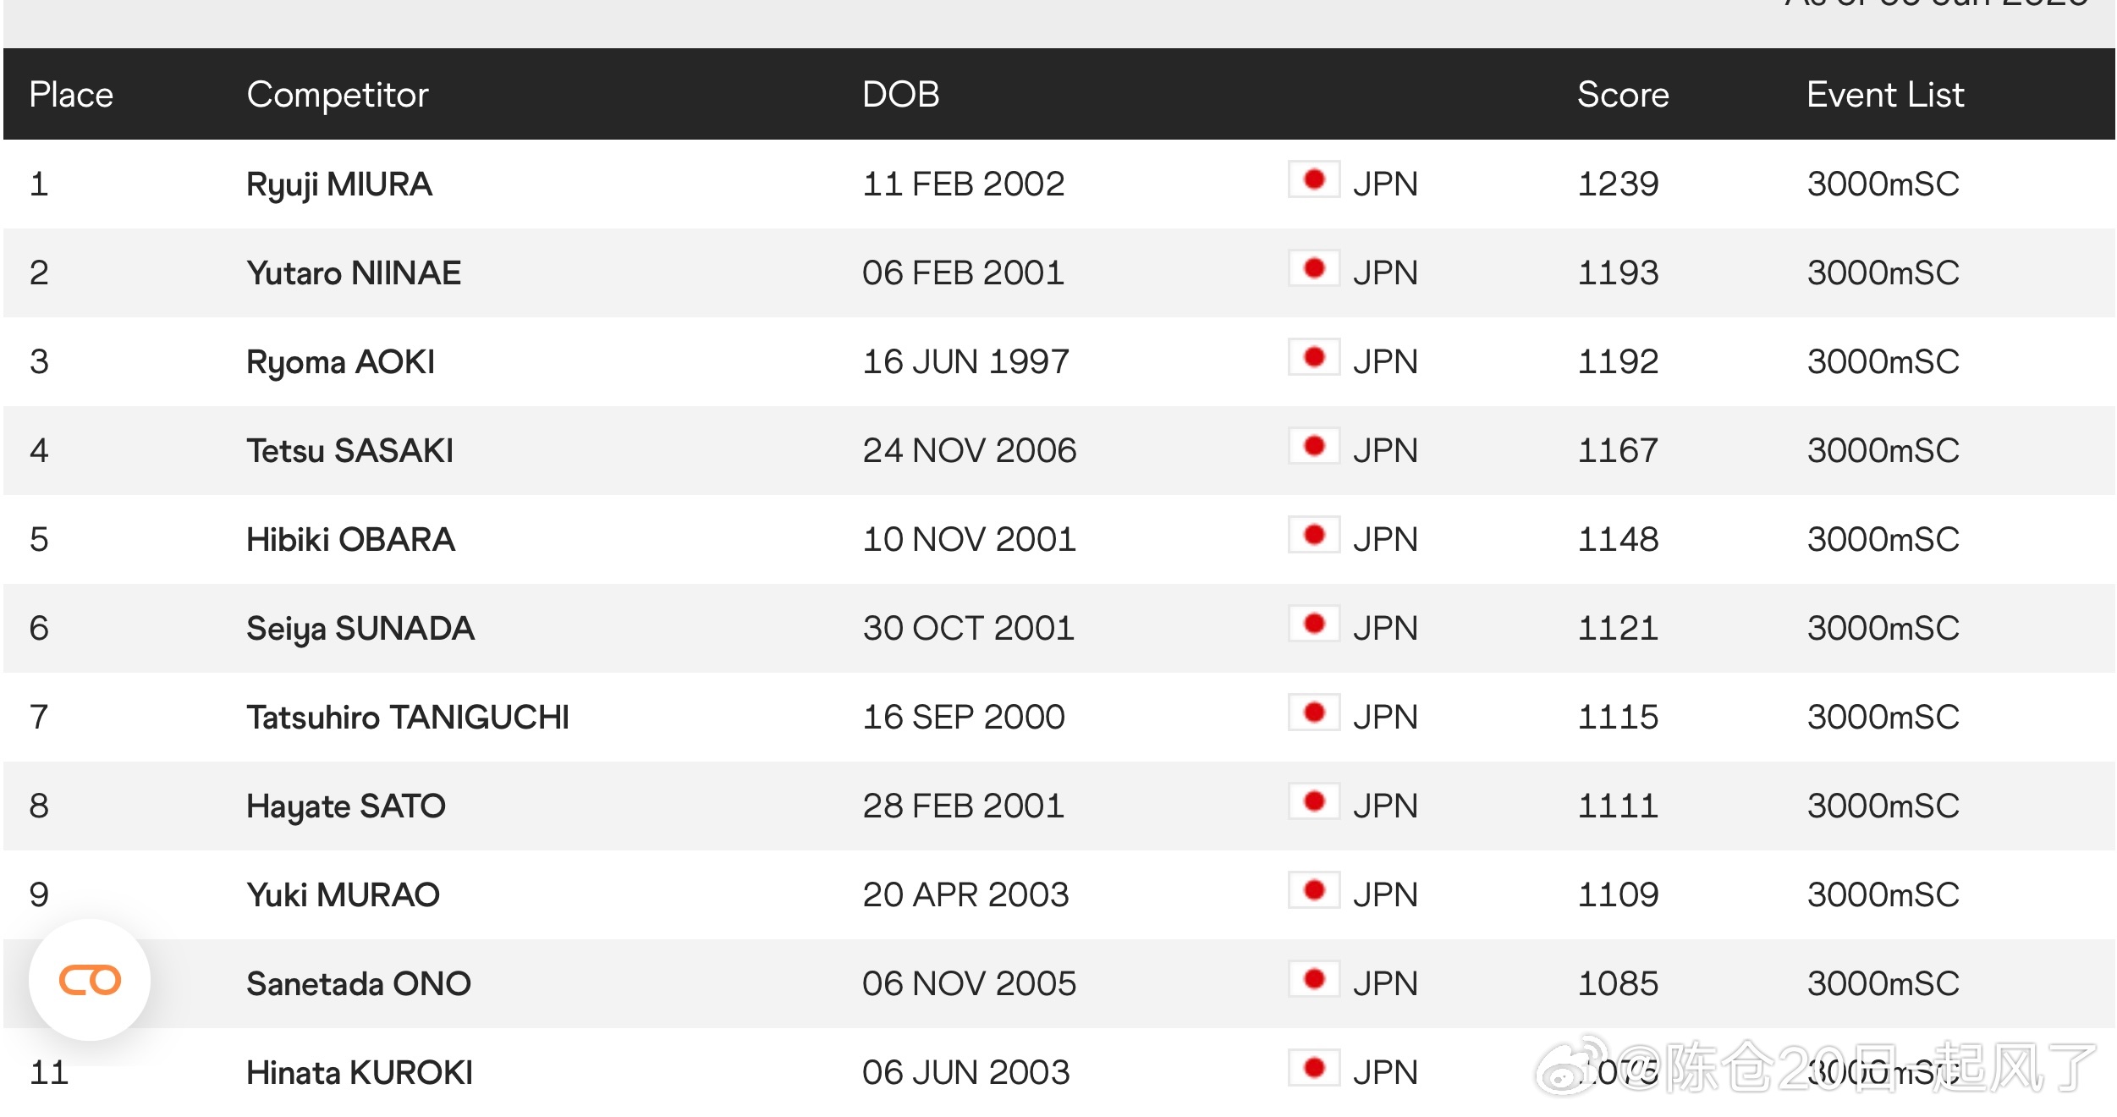Screen dimensions: 2117x1117
Task: Sort by the Score column header
Action: (x=1623, y=95)
